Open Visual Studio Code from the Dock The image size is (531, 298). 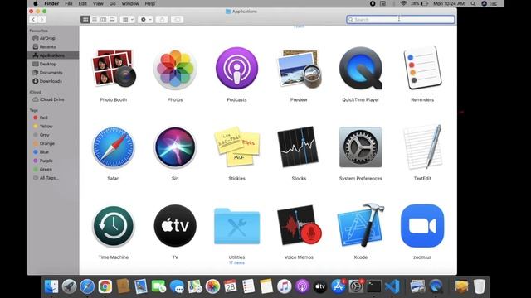[x=392, y=286]
